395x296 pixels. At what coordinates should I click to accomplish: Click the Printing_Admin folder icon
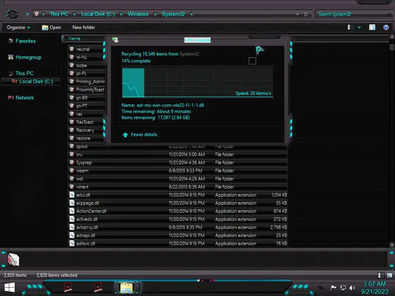point(72,81)
